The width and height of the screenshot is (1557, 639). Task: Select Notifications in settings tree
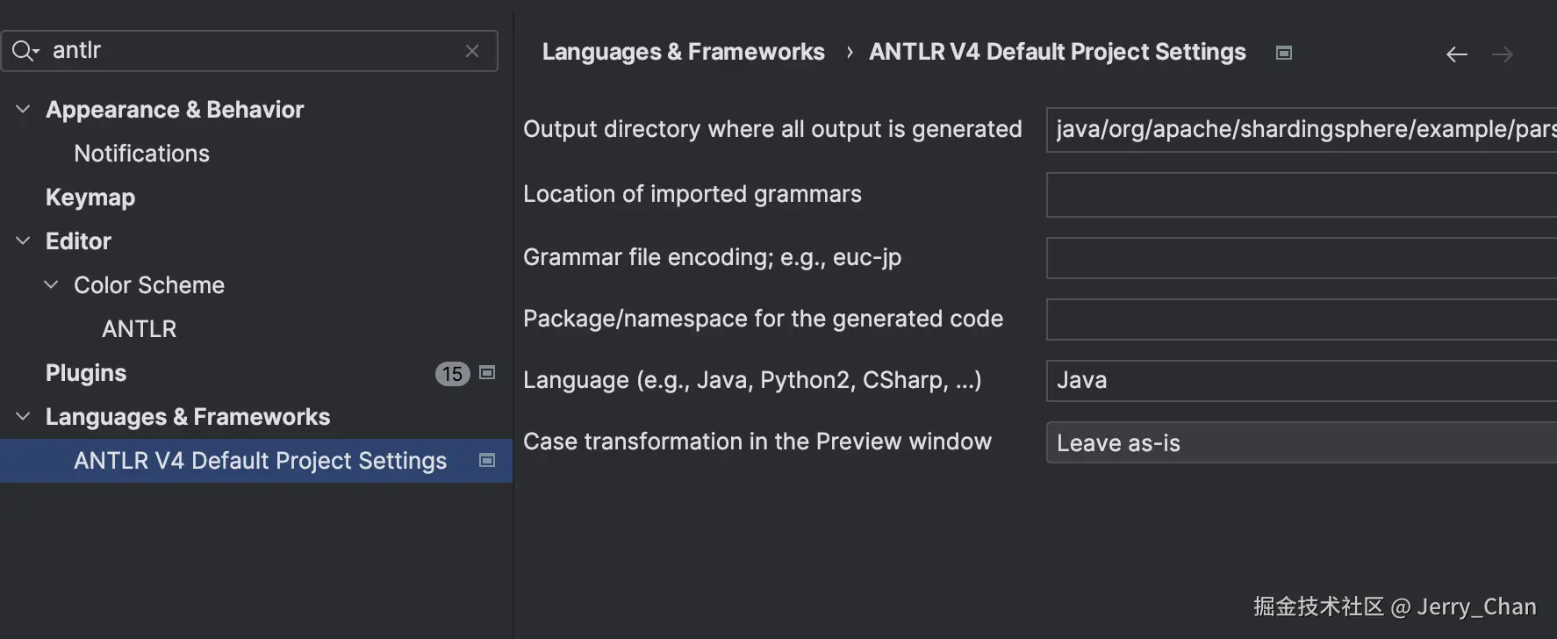141,154
